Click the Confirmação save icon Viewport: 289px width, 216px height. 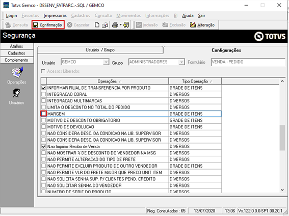click(x=36, y=25)
